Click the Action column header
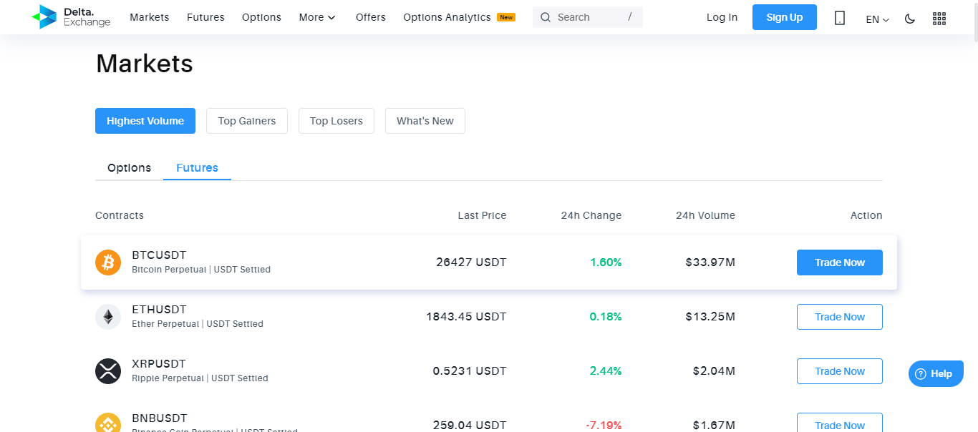978x432 pixels. point(866,215)
